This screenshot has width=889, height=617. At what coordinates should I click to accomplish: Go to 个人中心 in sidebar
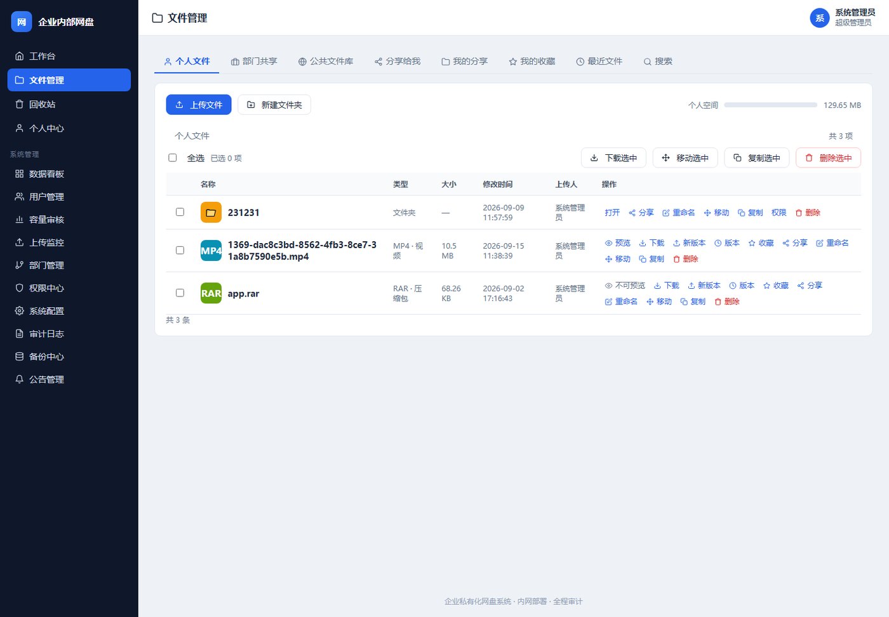(69, 128)
